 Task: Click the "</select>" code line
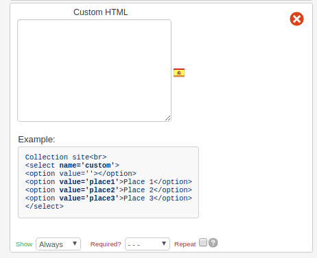point(45,207)
